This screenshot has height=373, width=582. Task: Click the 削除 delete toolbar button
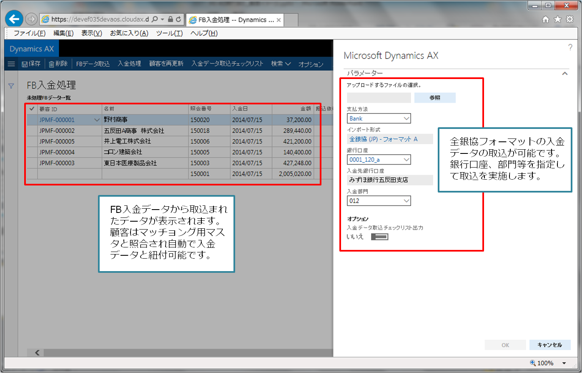(x=58, y=64)
